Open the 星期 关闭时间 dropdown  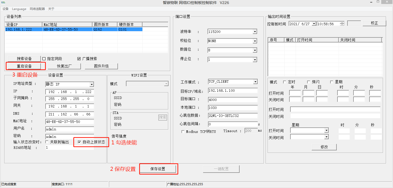[x=326, y=137]
